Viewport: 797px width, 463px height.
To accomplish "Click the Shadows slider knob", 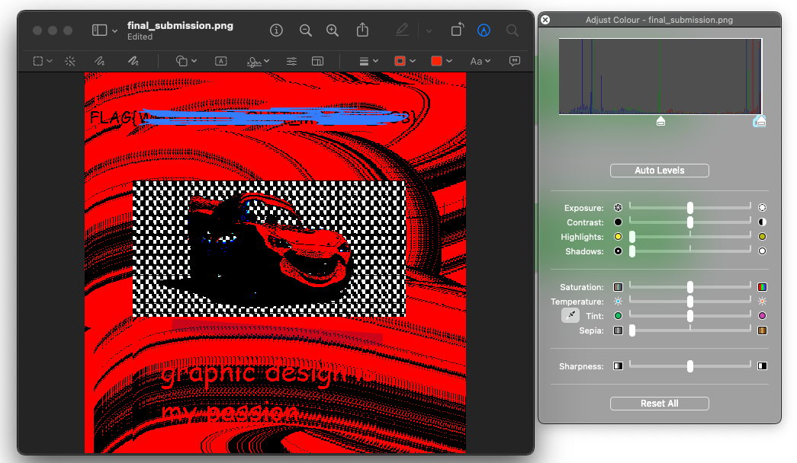I will click(632, 251).
